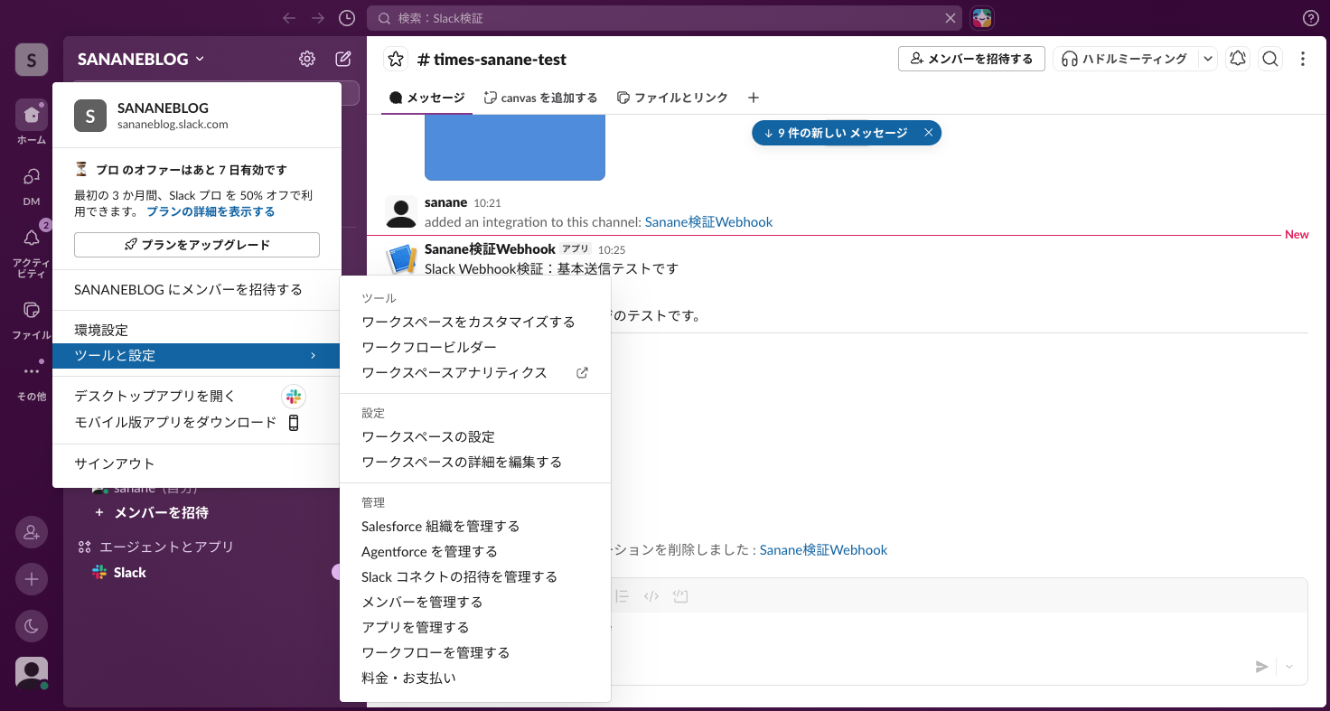Image resolution: width=1330 pixels, height=711 pixels.
Task: Star the times-sanane-test channel
Action: click(x=396, y=59)
